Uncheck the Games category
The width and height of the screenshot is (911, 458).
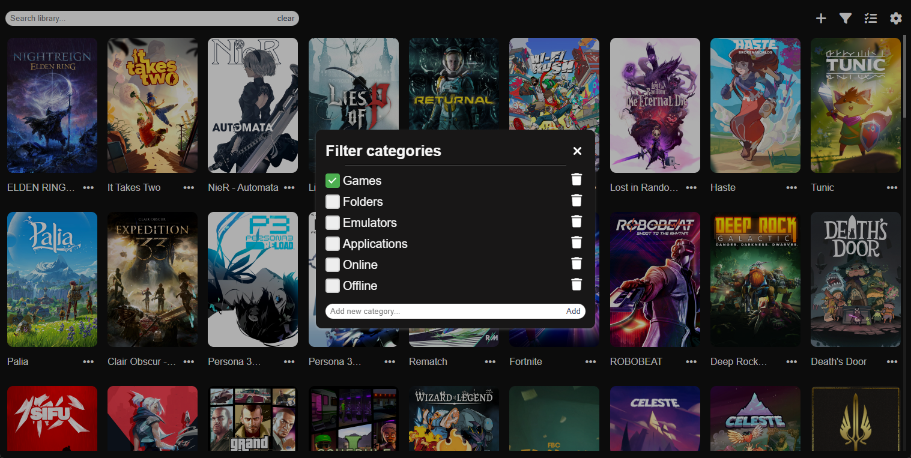coord(332,180)
